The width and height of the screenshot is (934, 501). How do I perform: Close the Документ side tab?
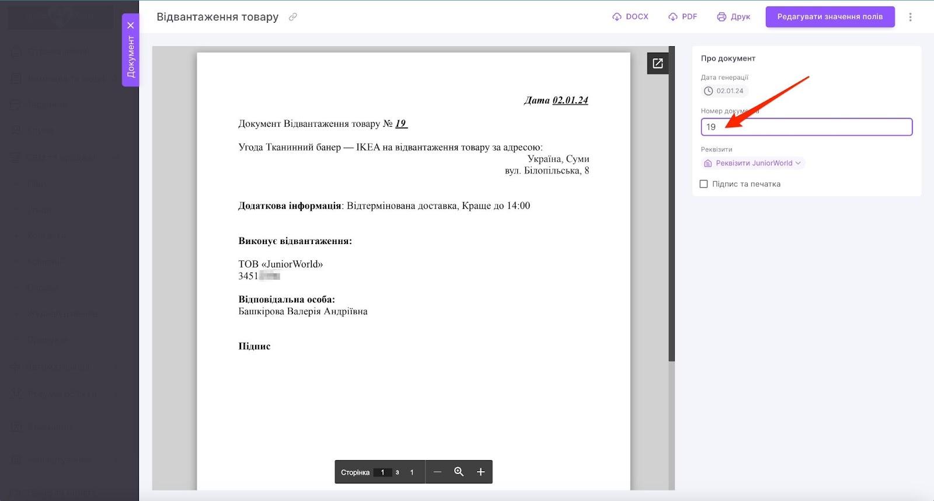click(131, 25)
